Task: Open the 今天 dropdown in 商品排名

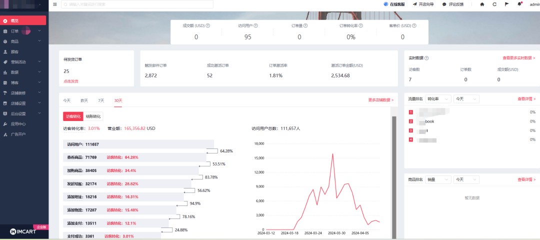Action: [466, 179]
